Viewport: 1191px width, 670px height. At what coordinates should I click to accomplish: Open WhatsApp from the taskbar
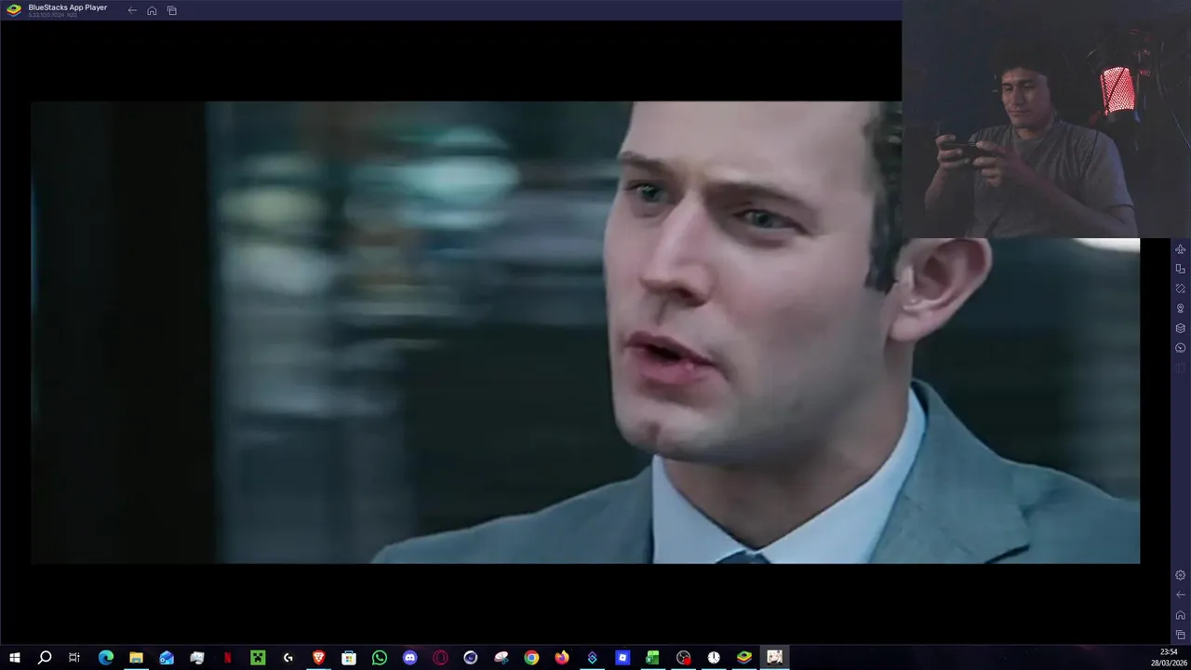(380, 657)
